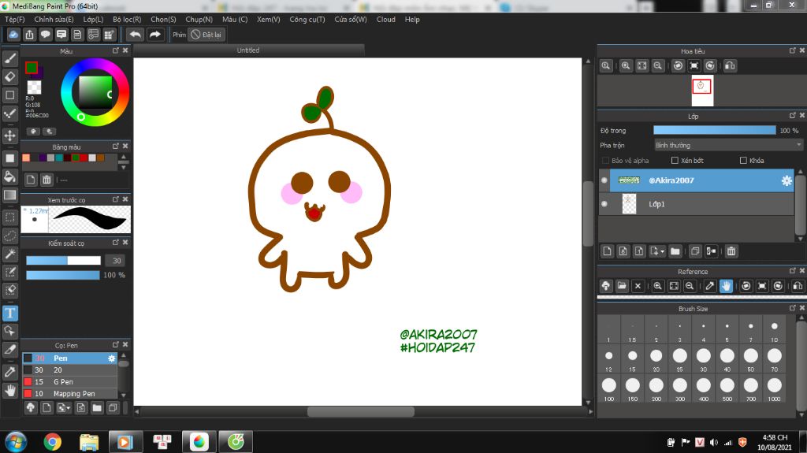Enable the Xén bớt checkbox
Viewport: 807px width, 453px height.
click(675, 161)
